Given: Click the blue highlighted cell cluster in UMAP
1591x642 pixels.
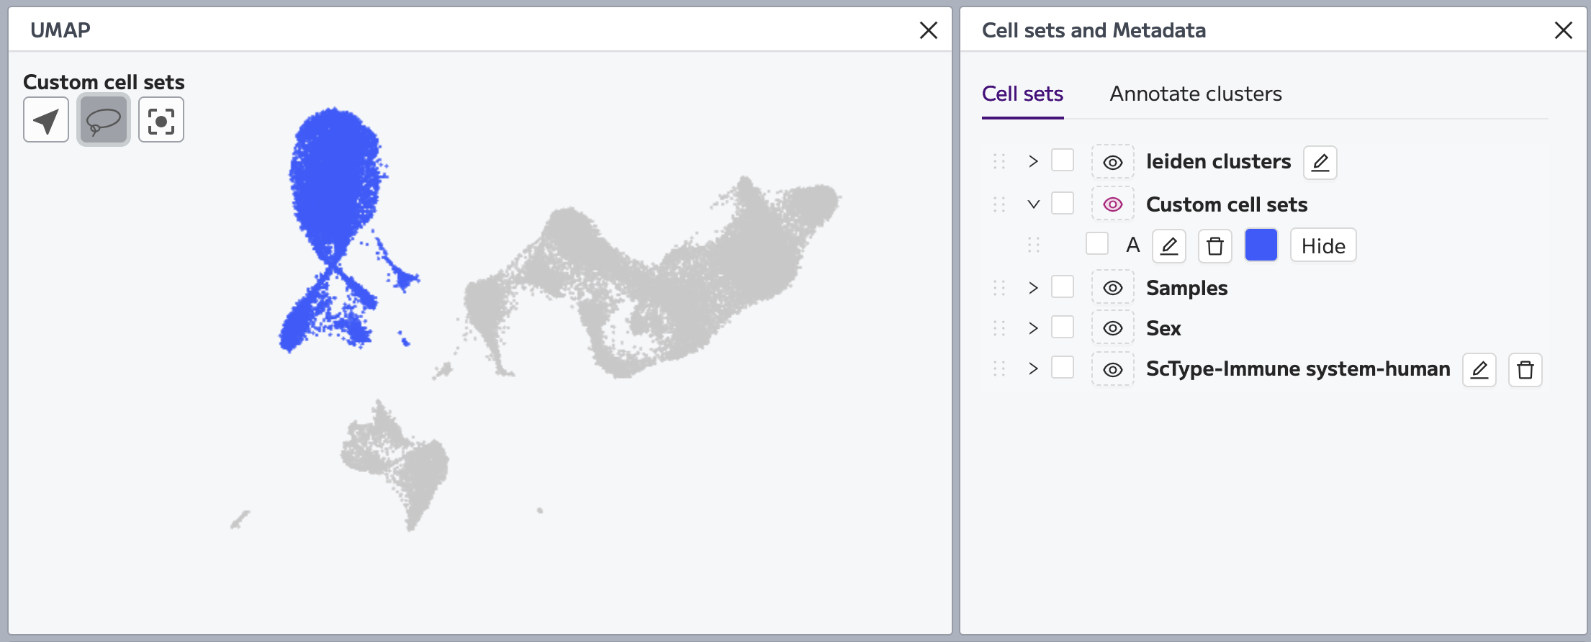Looking at the screenshot, I should 335,180.
